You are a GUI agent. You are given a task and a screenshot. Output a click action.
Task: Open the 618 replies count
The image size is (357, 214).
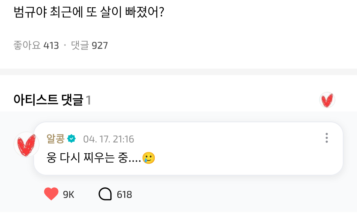coord(124,195)
